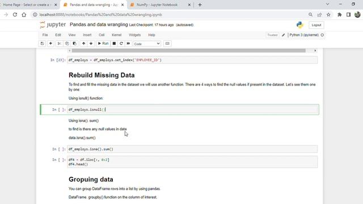Save and checkpoint the notebook
The image size is (363, 204).
42,44
